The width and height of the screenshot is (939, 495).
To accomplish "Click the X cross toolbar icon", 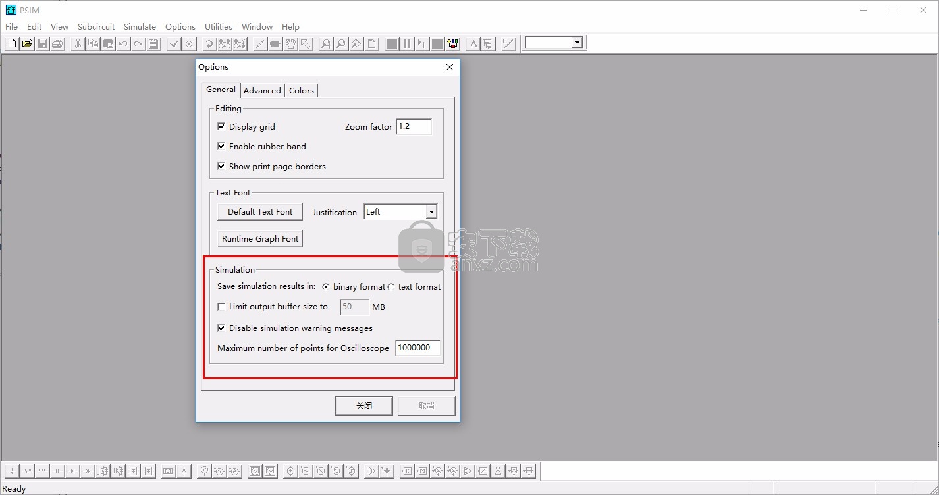I will coord(189,43).
